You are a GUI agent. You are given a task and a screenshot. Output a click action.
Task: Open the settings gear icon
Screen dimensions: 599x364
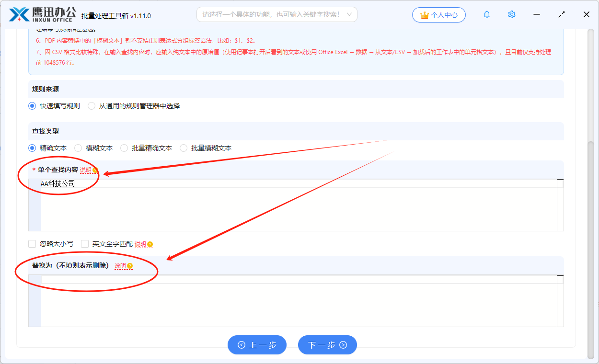512,15
